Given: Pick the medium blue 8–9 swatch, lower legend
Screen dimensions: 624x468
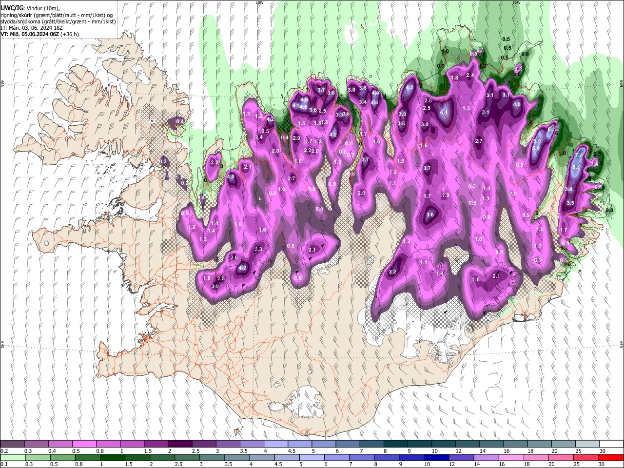Looking at the screenshot, I should [x=386, y=457].
